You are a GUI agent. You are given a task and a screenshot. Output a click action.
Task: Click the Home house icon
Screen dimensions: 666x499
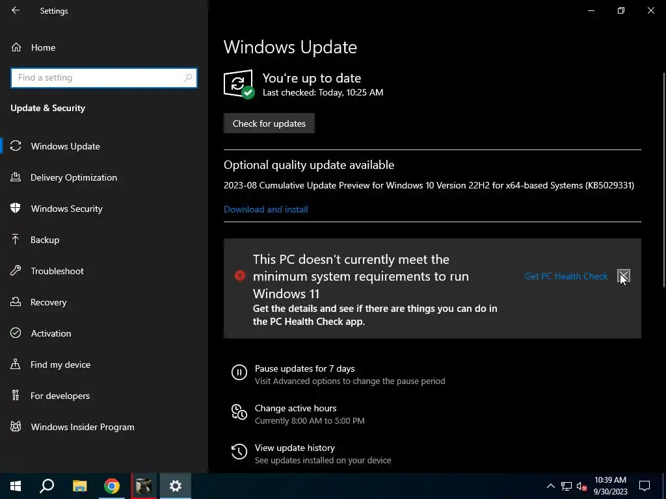pyautogui.click(x=16, y=47)
